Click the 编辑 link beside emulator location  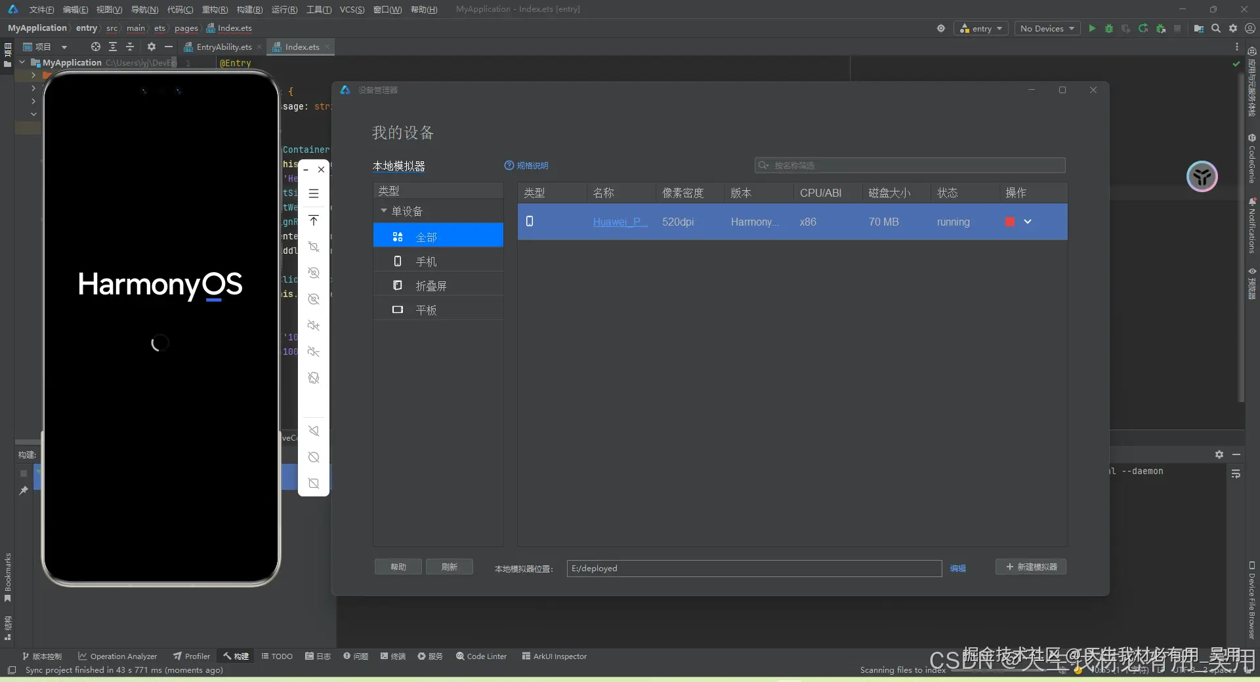(957, 568)
